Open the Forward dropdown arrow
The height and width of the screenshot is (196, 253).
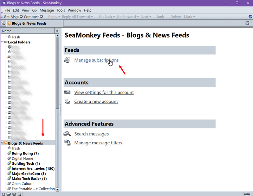click(92, 17)
